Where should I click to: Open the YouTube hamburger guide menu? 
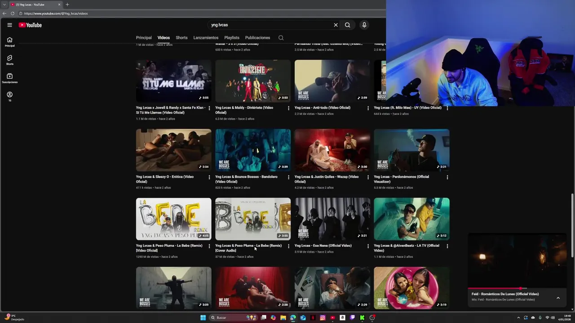click(x=9, y=25)
